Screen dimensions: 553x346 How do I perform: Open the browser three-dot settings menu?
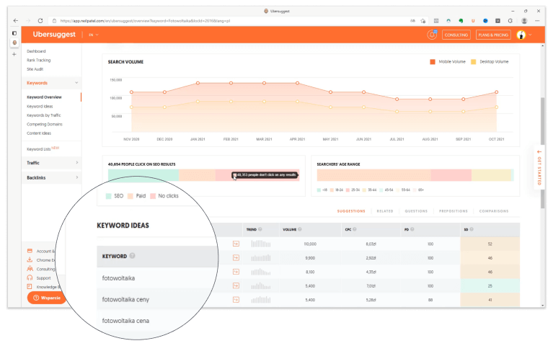click(537, 21)
